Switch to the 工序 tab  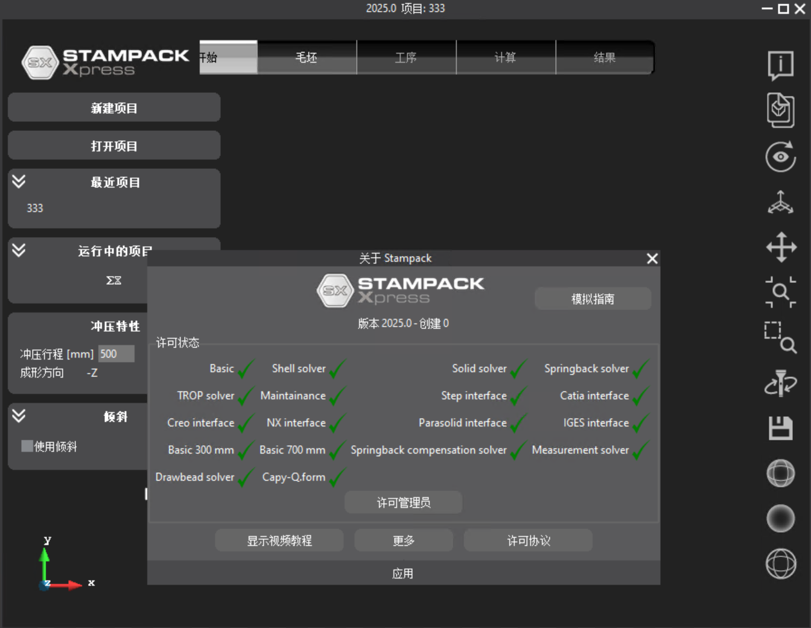(x=406, y=57)
